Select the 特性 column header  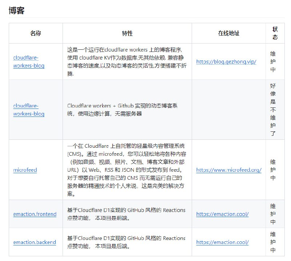coord(127,33)
